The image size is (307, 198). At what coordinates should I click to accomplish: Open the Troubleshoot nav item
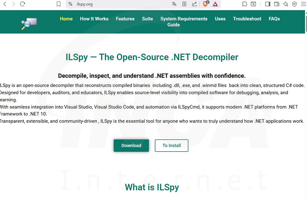[247, 19]
